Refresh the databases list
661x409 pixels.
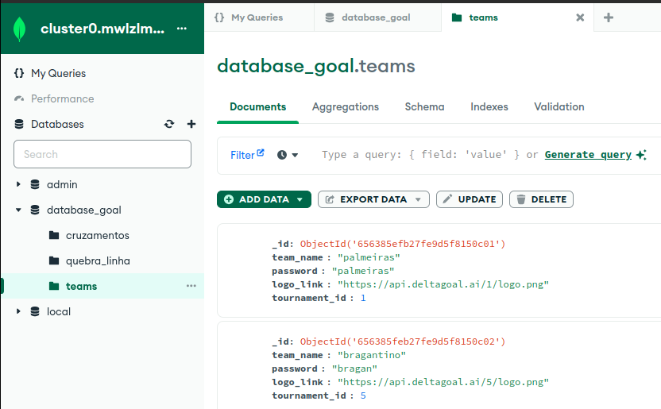168,124
